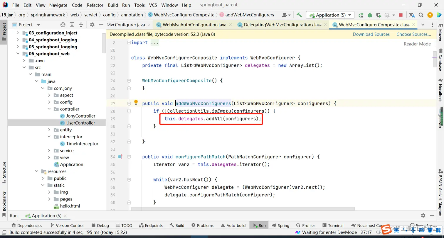Screen dimensions: 444x238
Task: Collapse the controller package
Action: pyautogui.click(x=49, y=109)
